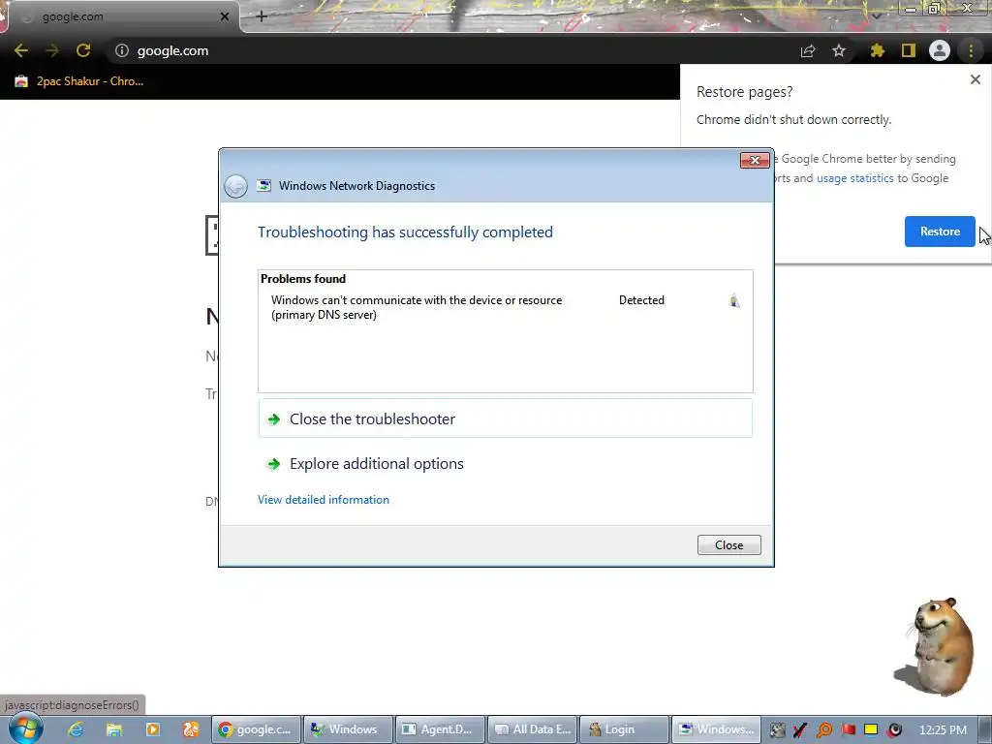Switch to Agent.D... taskbar button
This screenshot has width=992, height=744.
(x=440, y=729)
